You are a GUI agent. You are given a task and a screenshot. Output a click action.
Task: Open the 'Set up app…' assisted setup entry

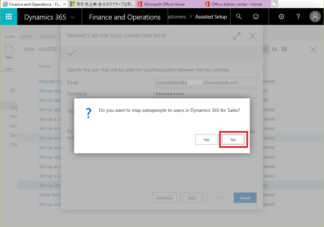(50, 109)
